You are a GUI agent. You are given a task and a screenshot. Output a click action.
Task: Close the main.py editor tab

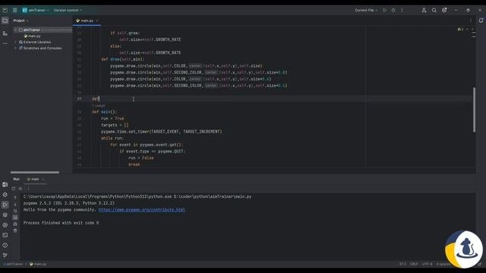(x=97, y=20)
